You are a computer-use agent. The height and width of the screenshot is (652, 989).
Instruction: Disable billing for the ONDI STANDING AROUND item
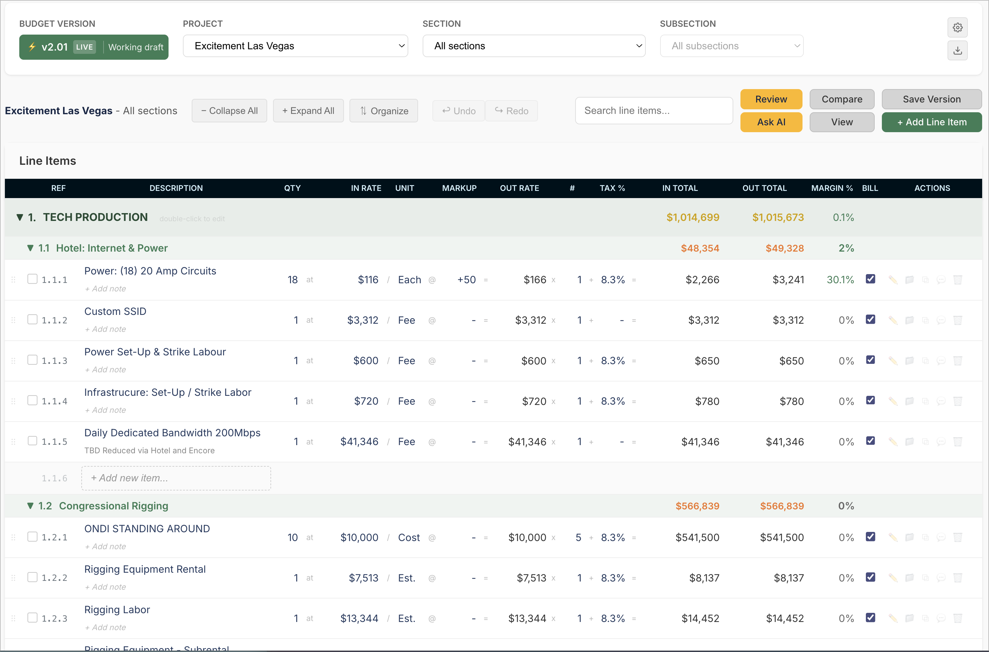(x=871, y=537)
